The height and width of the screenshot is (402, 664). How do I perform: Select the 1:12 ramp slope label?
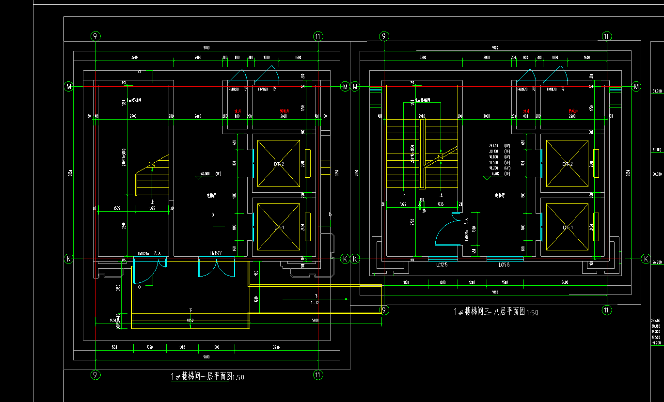[x=315, y=302]
